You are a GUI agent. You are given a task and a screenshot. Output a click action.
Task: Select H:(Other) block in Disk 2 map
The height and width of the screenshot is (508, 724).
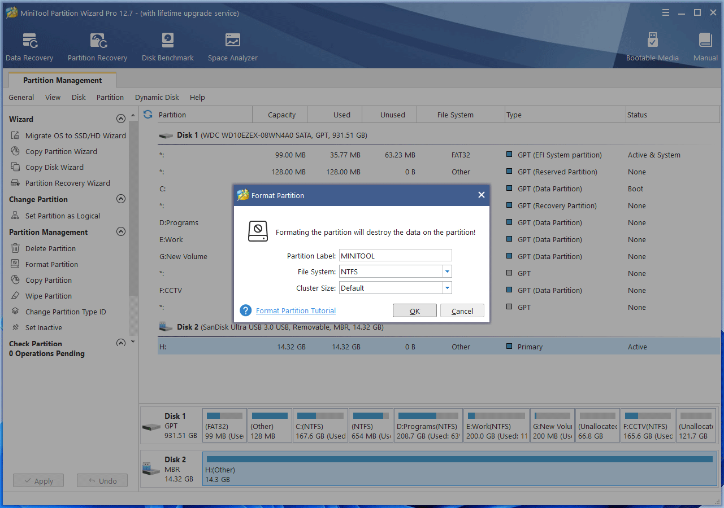pyautogui.click(x=459, y=470)
